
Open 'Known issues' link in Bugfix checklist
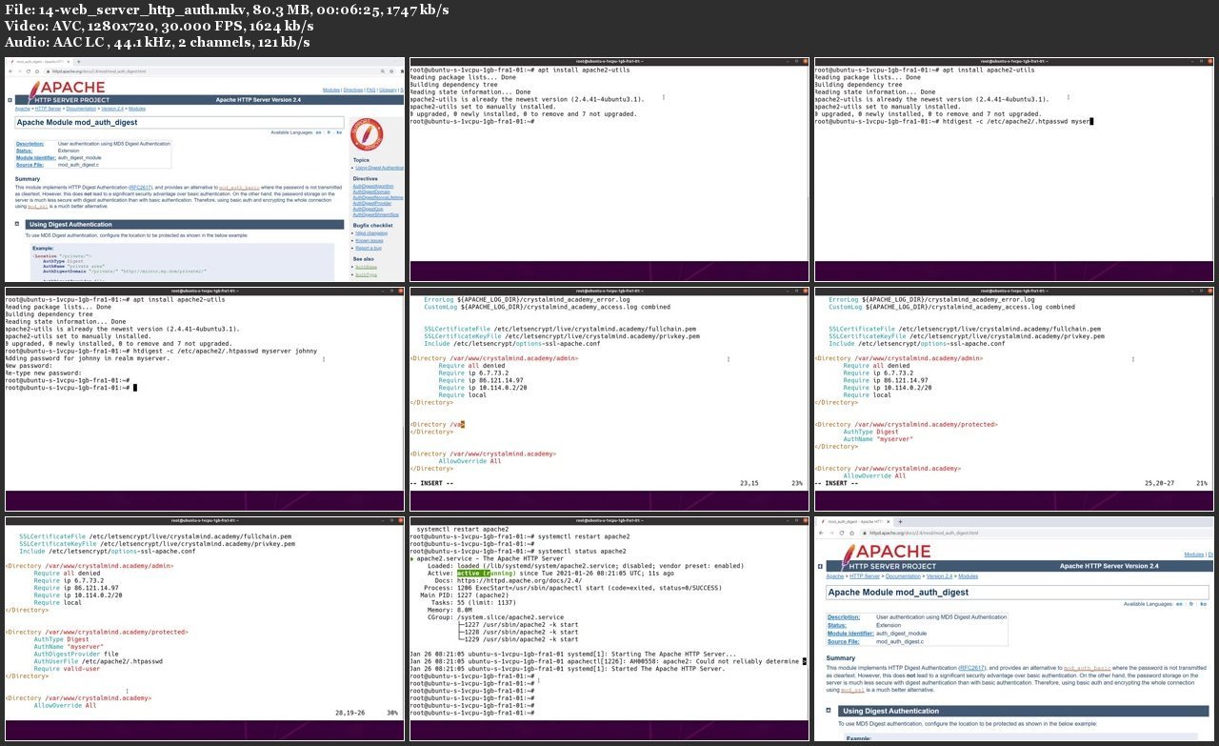coord(370,241)
